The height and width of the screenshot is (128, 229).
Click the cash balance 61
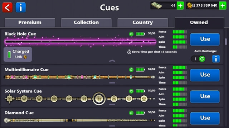coord(173,6)
